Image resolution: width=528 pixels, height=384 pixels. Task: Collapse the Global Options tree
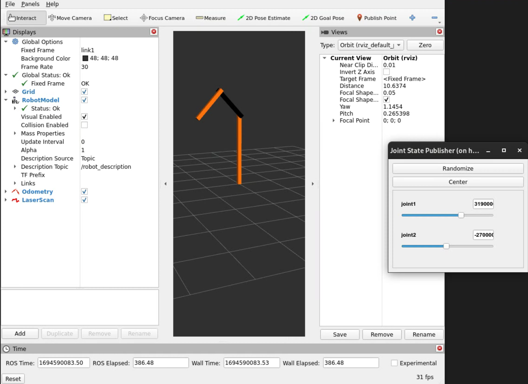click(x=6, y=42)
